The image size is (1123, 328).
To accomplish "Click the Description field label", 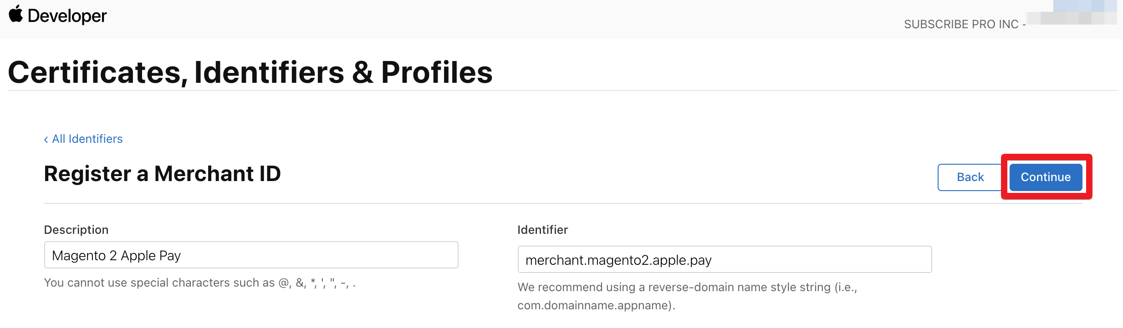I will (76, 230).
